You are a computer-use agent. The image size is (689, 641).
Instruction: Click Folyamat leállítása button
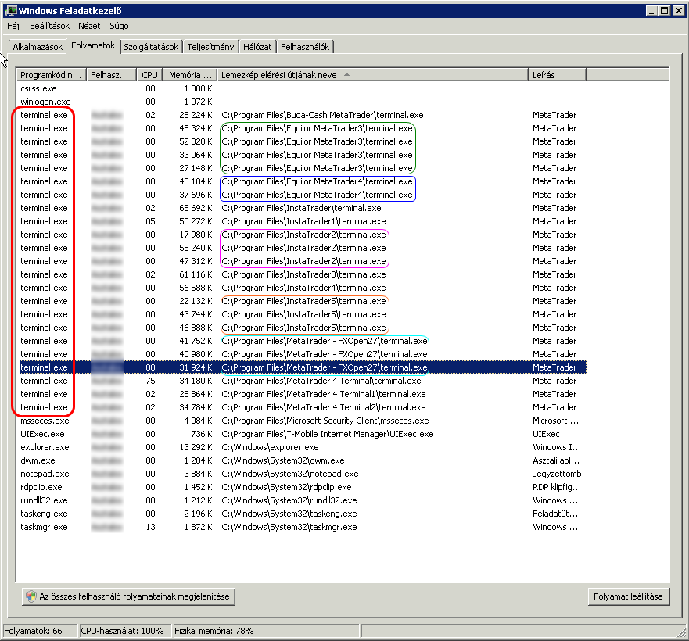tap(628, 596)
